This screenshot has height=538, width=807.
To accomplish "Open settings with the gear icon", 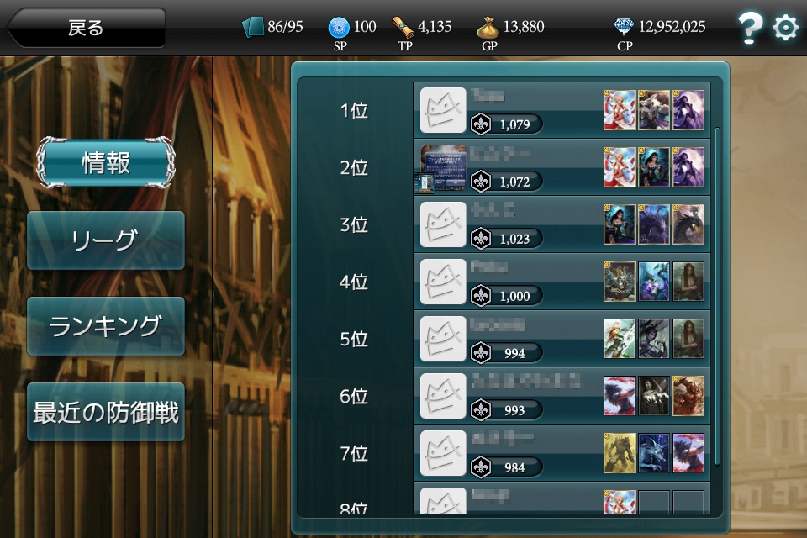I will [x=785, y=27].
